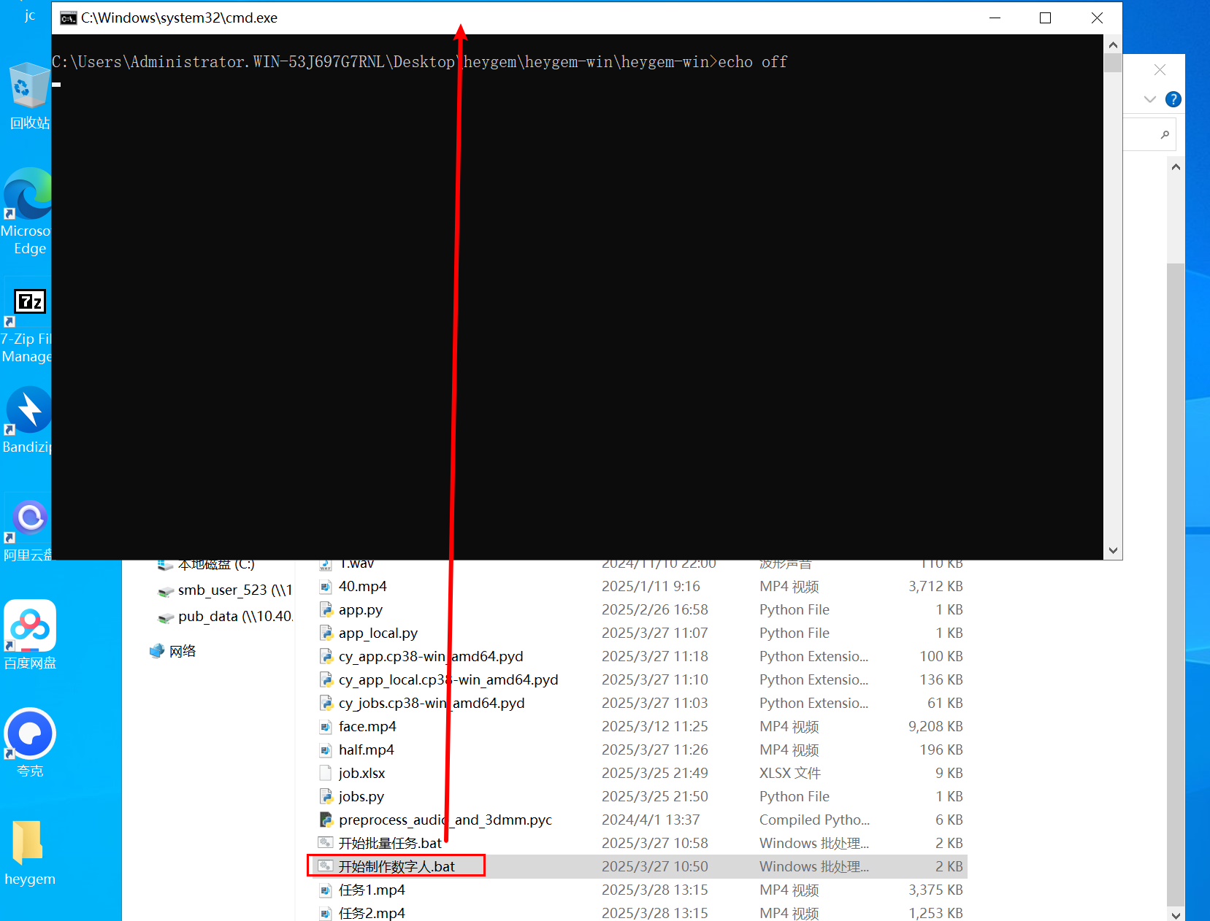Close the Explorer window behind
The image size is (1210, 921).
[x=1160, y=70]
